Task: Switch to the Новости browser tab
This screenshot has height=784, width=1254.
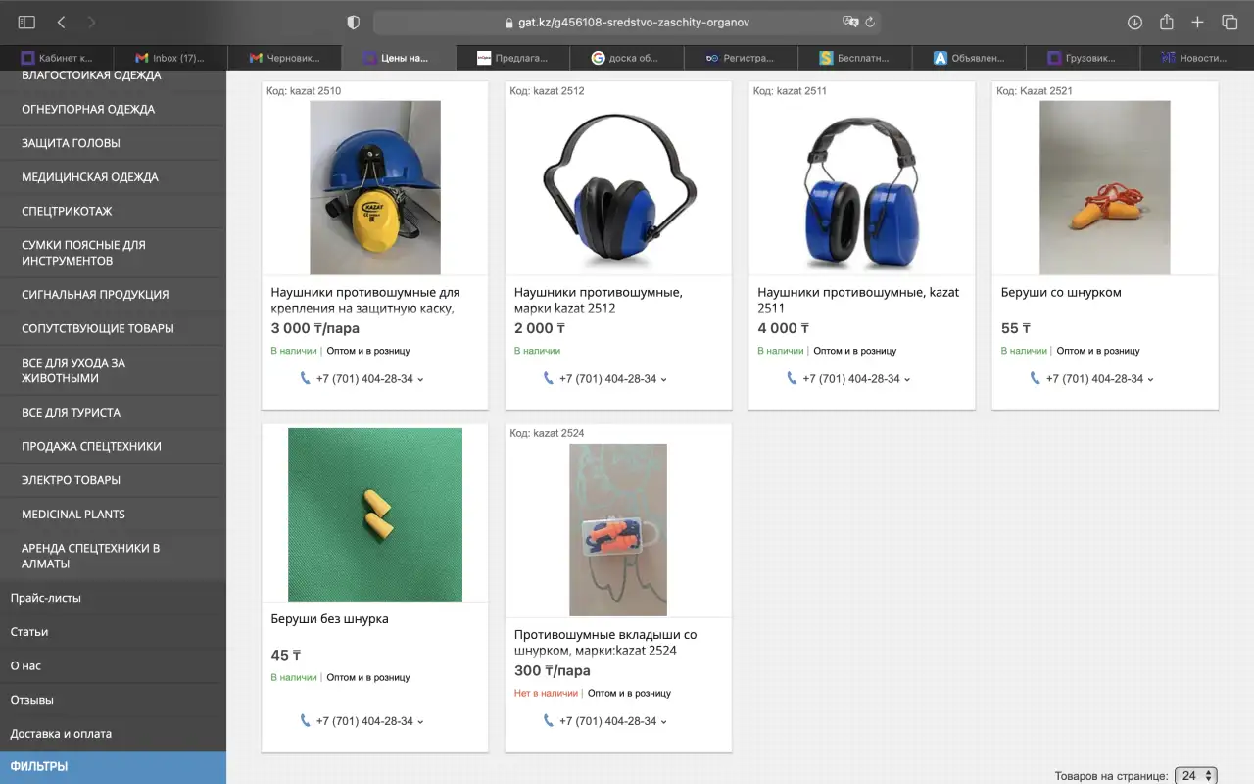Action: tap(1193, 58)
